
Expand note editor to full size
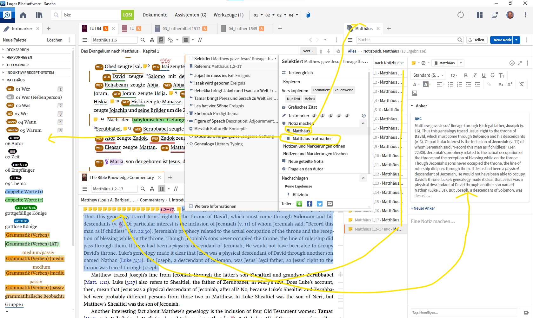click(520, 63)
